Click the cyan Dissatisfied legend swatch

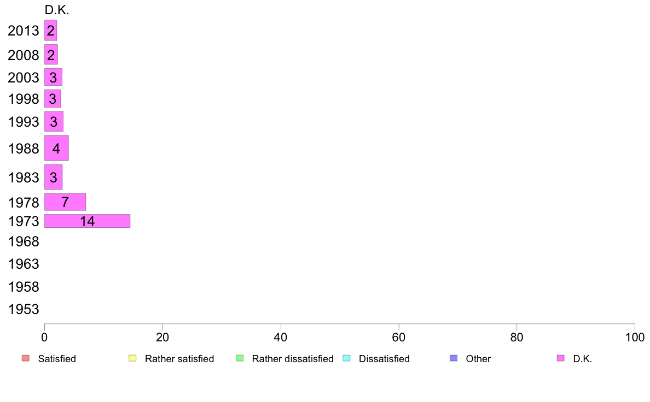[x=346, y=358]
